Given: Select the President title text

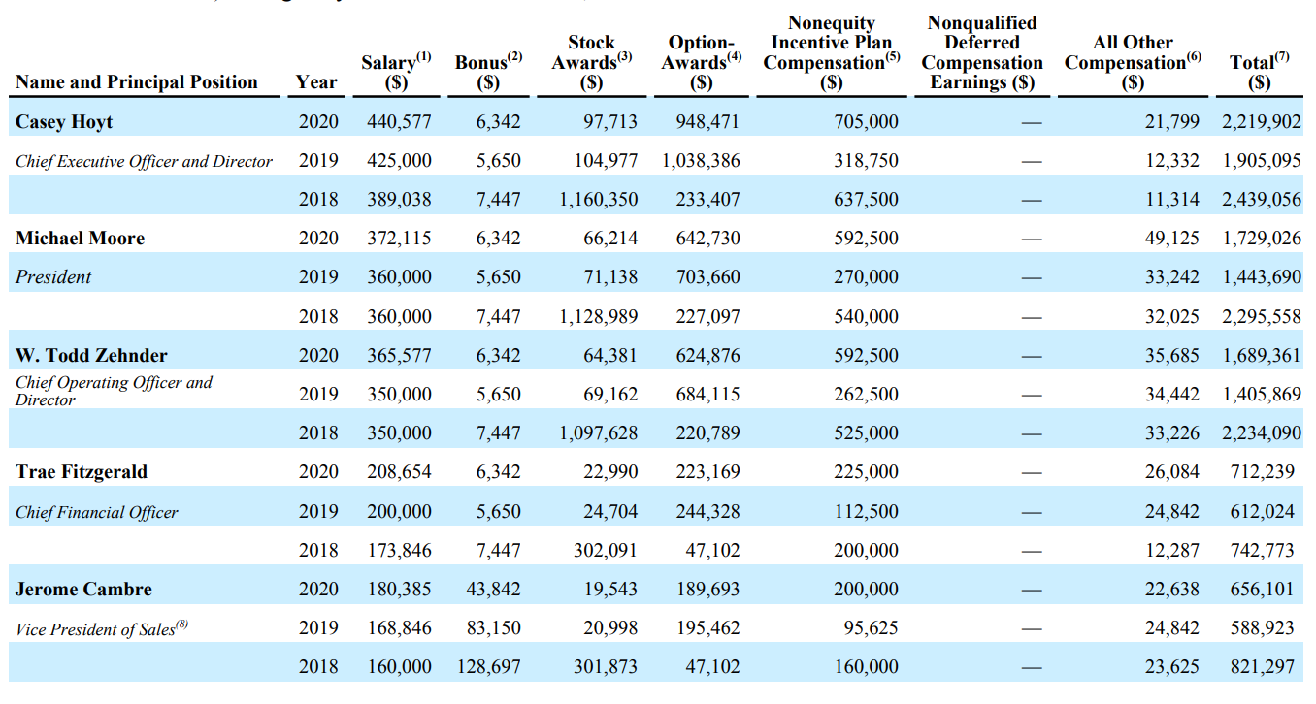Looking at the screenshot, I should click(53, 277).
